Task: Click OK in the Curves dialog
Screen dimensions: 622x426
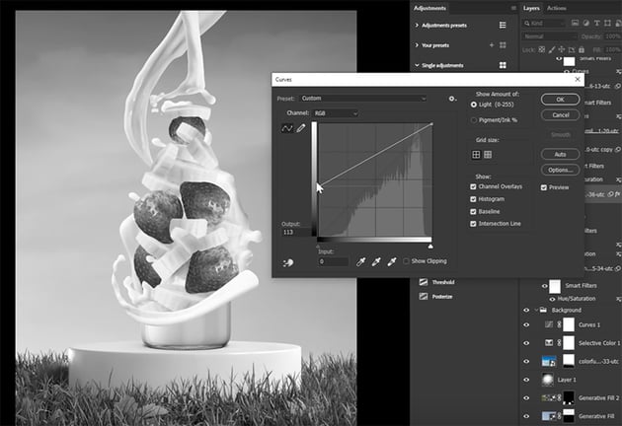Action: 560,100
